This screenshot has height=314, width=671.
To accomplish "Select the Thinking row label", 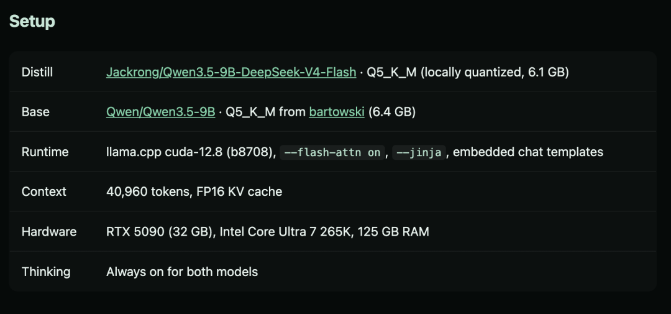I will point(46,272).
